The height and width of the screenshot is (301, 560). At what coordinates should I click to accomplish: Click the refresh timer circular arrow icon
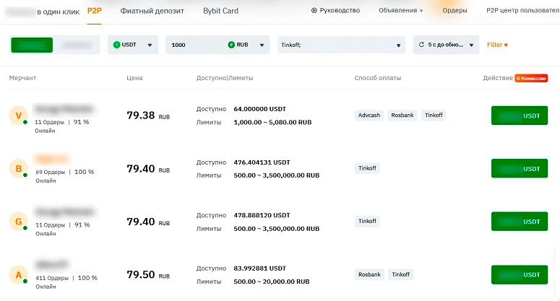(x=421, y=45)
